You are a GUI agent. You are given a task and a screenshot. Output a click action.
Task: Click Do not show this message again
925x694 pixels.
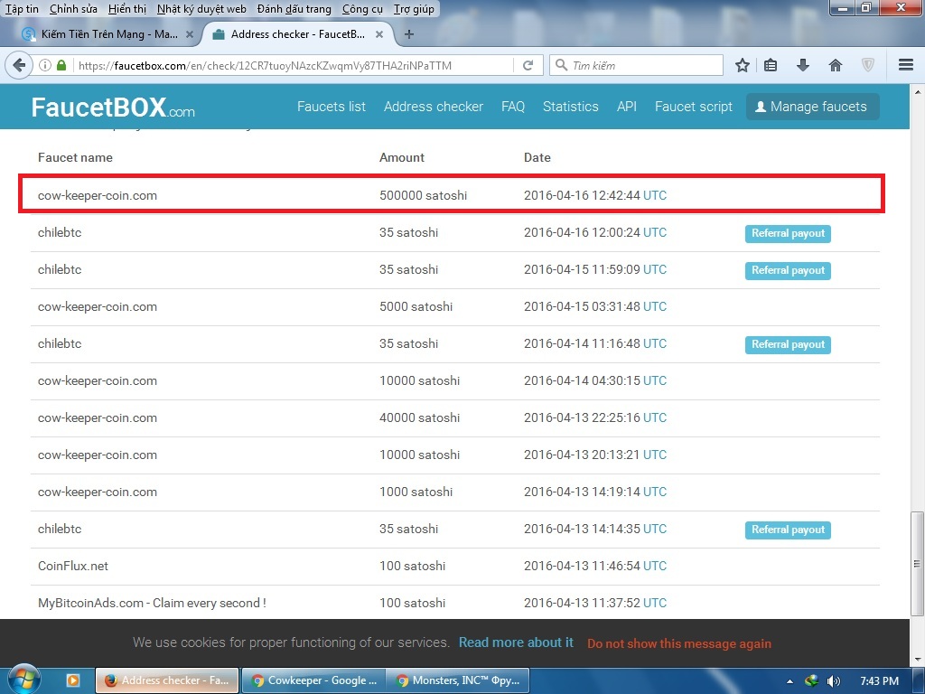click(x=679, y=643)
